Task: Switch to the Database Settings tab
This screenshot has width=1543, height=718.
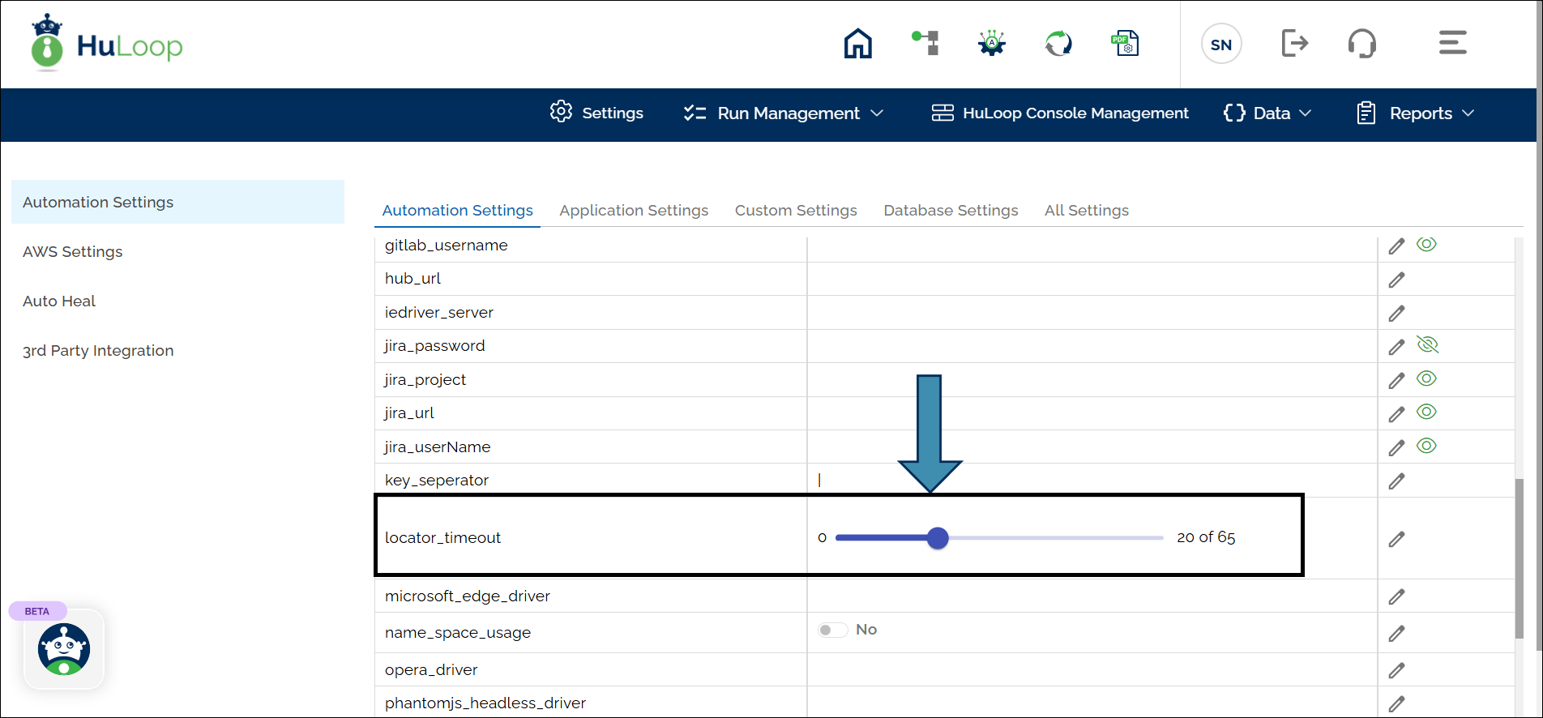Action: click(951, 211)
